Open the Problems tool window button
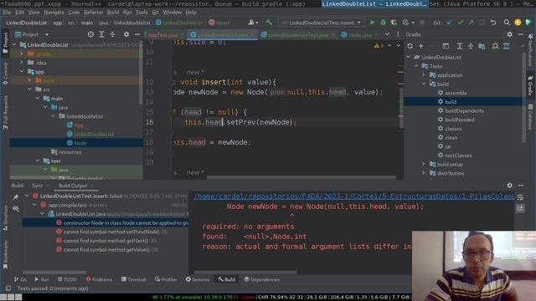The image size is (536, 301). coord(99,279)
